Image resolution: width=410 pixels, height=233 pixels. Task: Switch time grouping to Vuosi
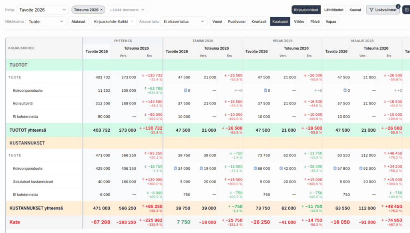point(217,22)
